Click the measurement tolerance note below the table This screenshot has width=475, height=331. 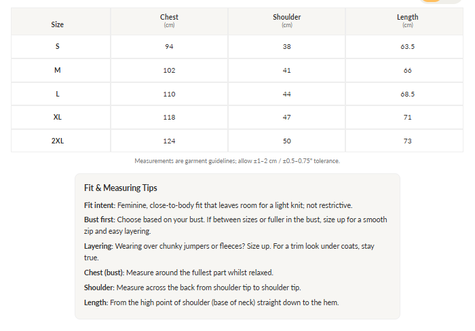[237, 161]
